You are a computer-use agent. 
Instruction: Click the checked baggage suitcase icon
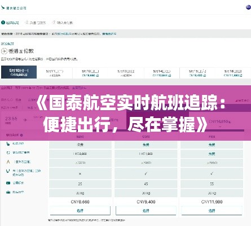(x=8, y=192)
